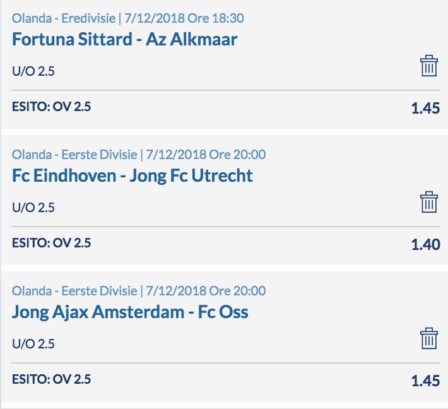The width and height of the screenshot is (448, 409).
Task: Click Eerste Divisie label above Jong Ajax match
Action: pos(139,291)
